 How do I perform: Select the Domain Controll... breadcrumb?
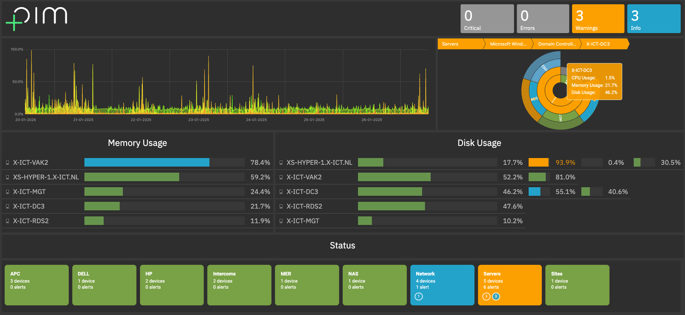[x=556, y=44]
